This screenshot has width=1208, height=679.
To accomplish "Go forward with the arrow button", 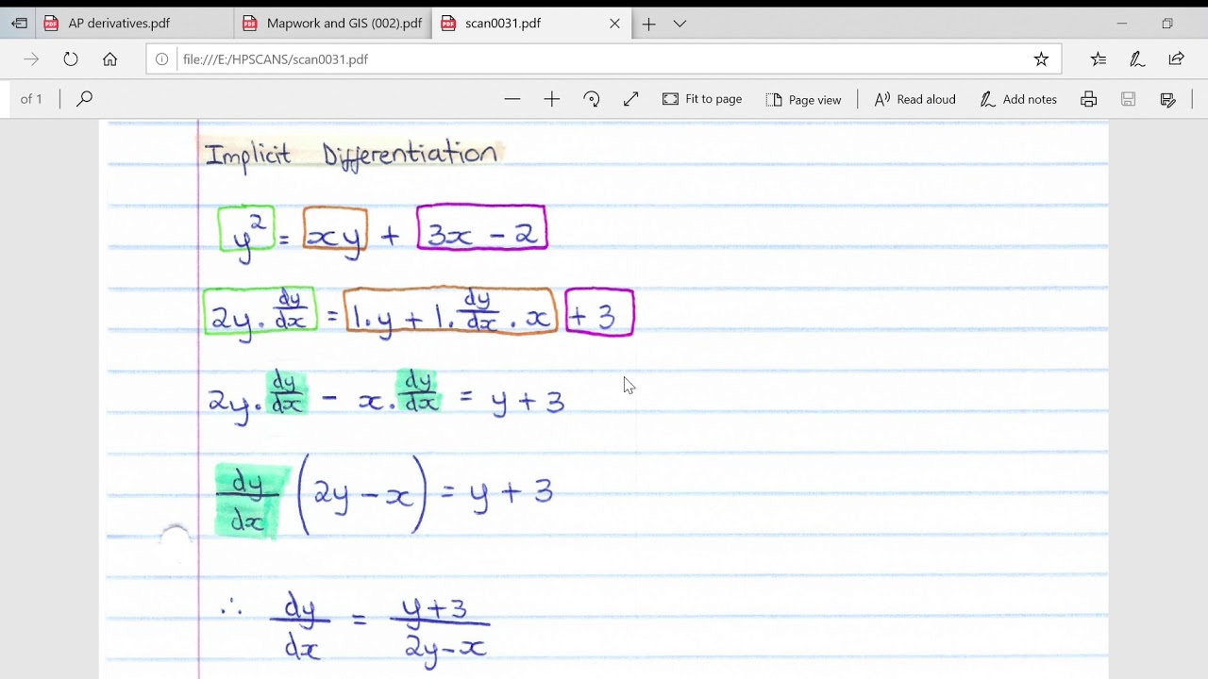I will tap(31, 59).
